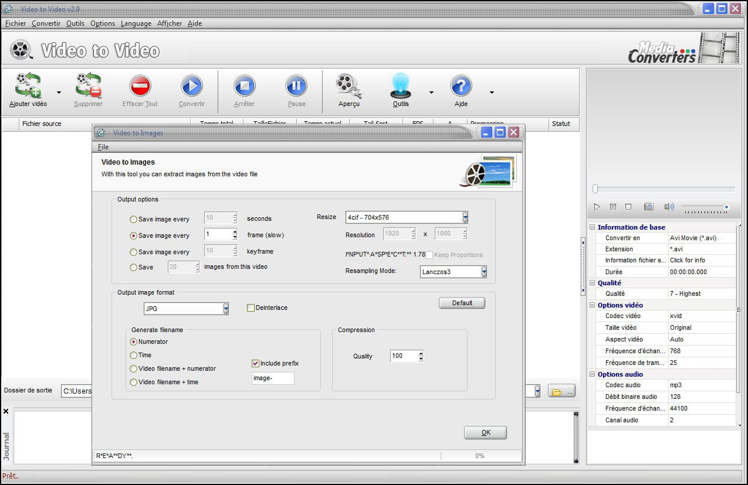Viewport: 748px width, 485px height.
Task: Click the Effacer Tout icon
Action: (140, 86)
